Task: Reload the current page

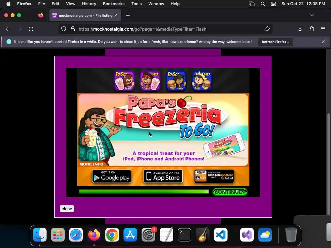Action: [31, 29]
